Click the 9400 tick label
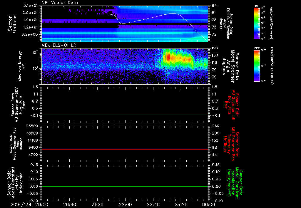Image resolution: width=301 pixels, height=208 pixels. [34, 147]
